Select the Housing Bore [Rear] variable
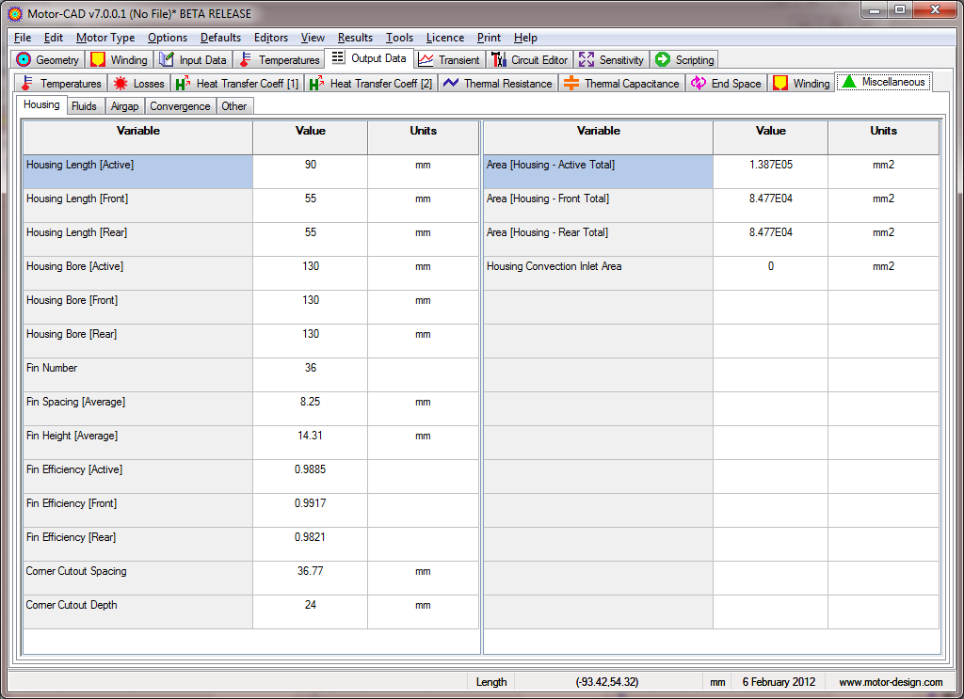Image resolution: width=964 pixels, height=699 pixels. 137,341
